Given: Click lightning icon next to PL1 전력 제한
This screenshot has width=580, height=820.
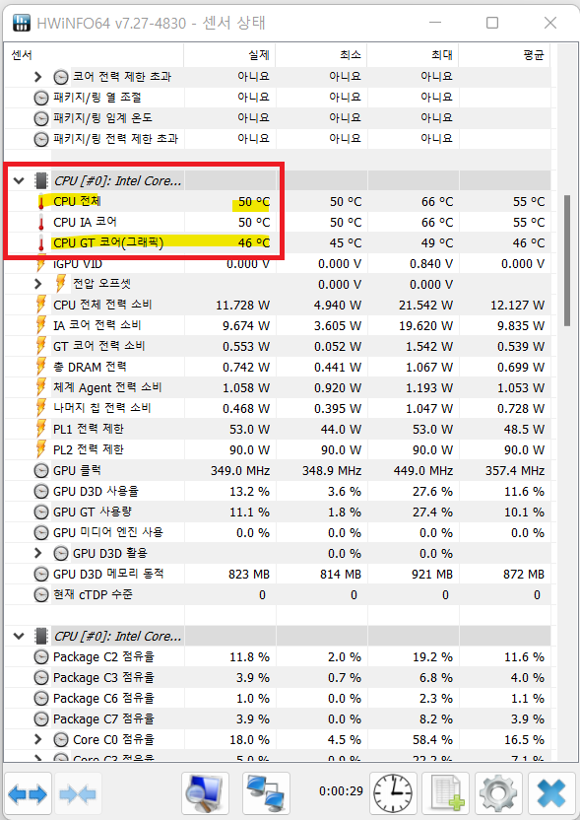Looking at the screenshot, I should click(40, 429).
